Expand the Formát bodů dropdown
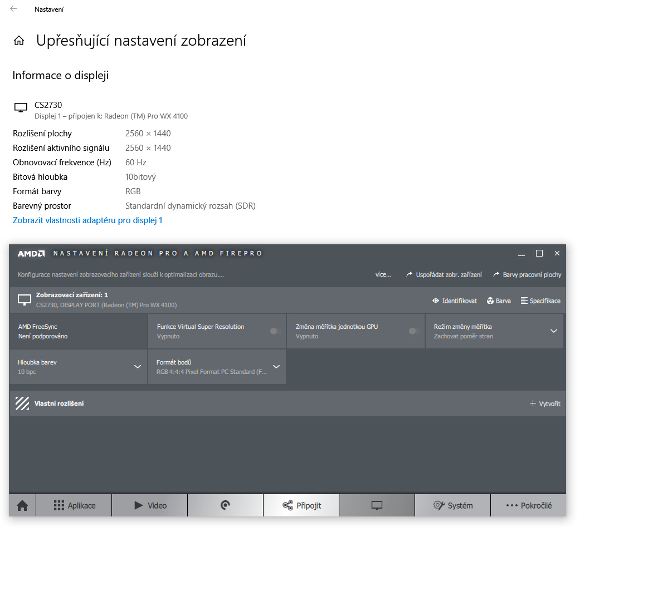Viewport: 648px width, 591px height. (x=276, y=367)
